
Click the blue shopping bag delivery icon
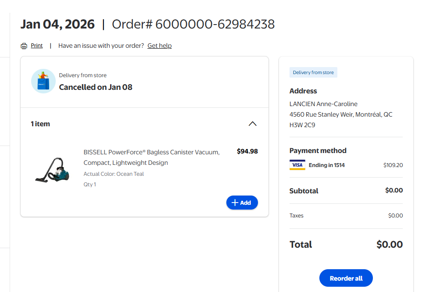pos(43,81)
